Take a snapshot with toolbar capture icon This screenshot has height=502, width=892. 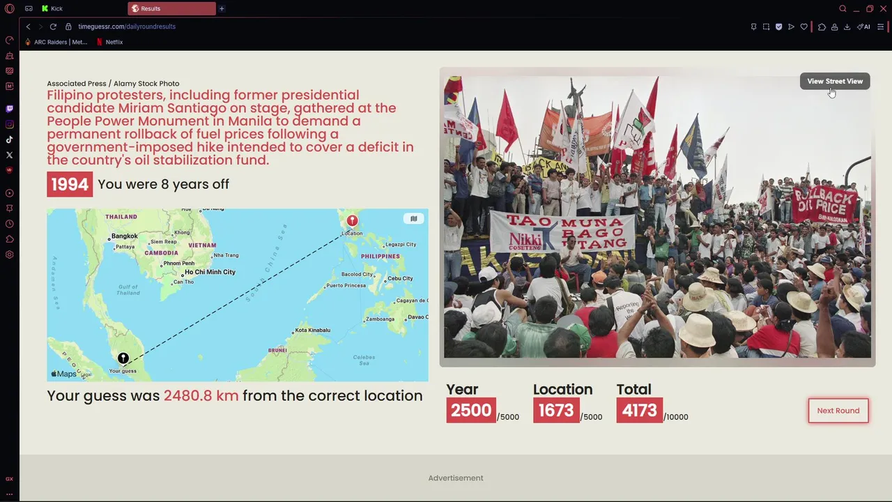point(766,26)
